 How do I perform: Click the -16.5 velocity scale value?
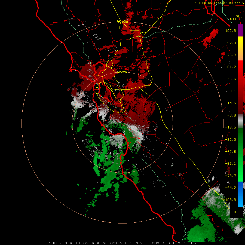[231, 127]
